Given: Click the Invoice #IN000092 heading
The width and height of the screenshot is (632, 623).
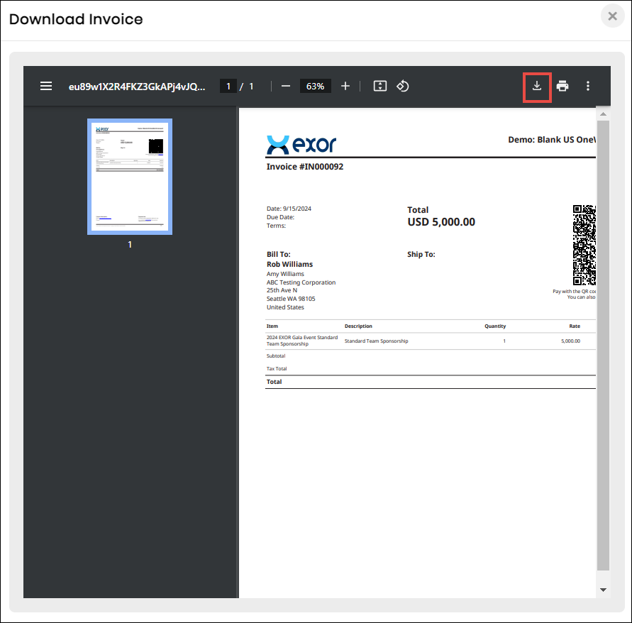Looking at the screenshot, I should click(x=304, y=167).
